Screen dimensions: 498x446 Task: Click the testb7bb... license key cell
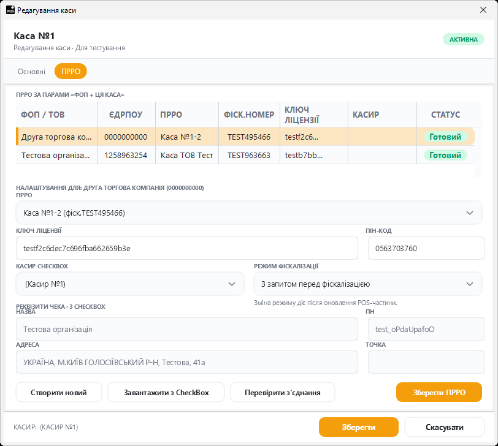point(314,156)
